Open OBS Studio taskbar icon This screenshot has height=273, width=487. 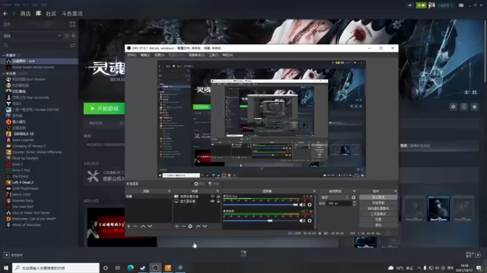[155, 268]
